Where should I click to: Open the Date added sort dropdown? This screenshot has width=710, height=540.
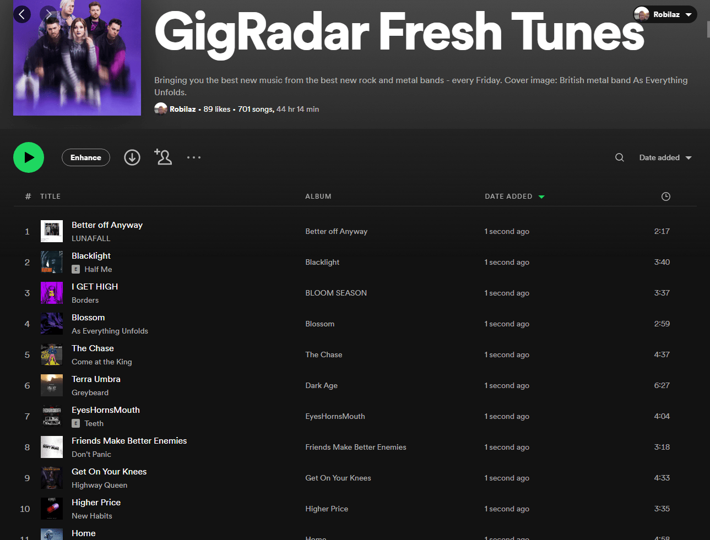[x=665, y=157]
